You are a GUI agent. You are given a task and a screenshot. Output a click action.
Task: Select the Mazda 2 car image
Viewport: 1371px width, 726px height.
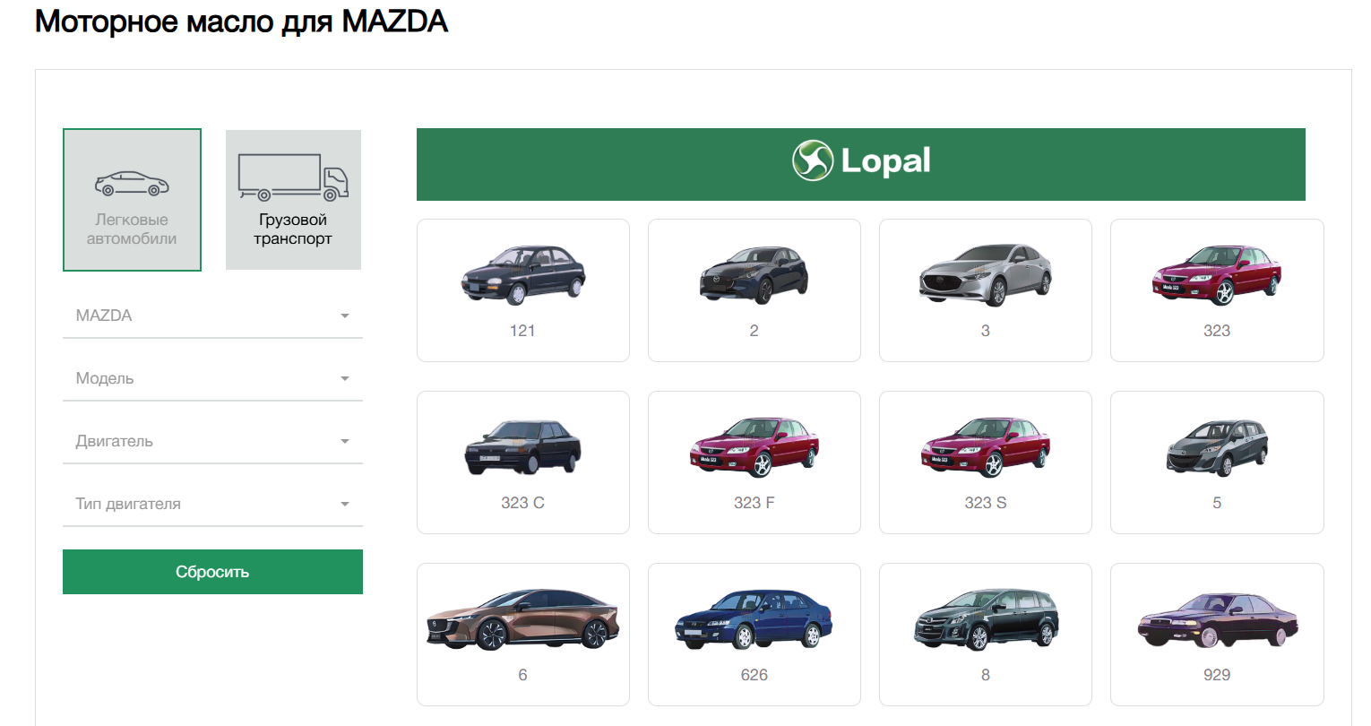[x=754, y=276]
